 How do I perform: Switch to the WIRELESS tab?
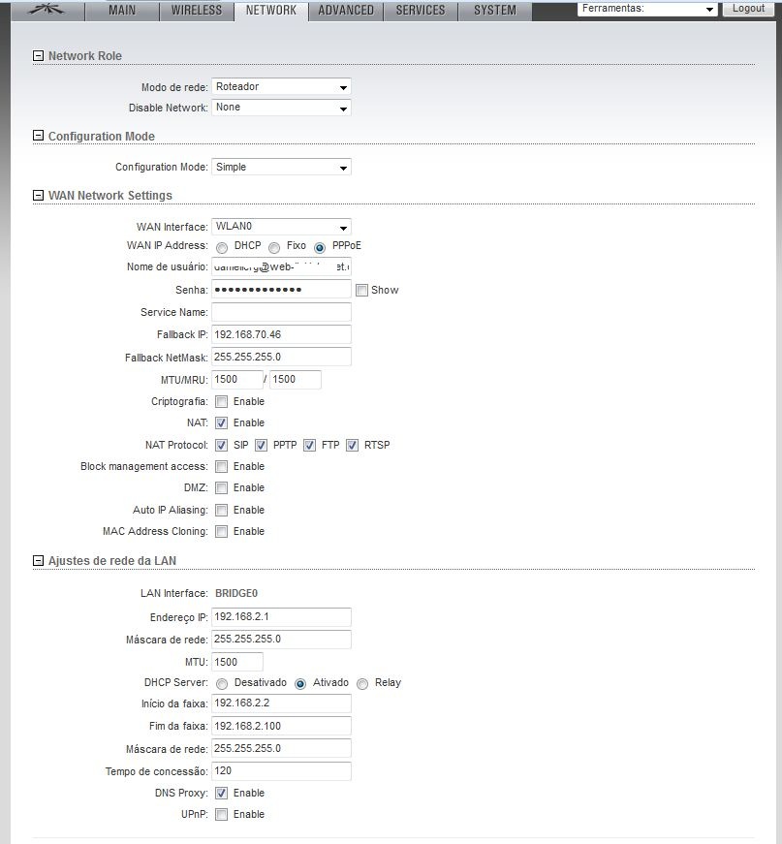pos(197,11)
